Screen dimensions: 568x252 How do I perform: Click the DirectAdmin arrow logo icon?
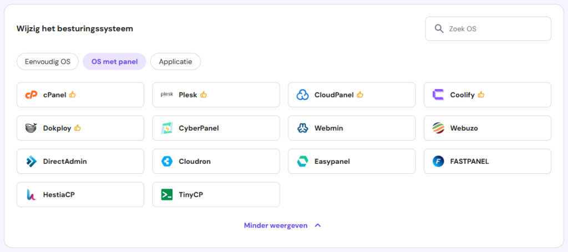tap(31, 161)
